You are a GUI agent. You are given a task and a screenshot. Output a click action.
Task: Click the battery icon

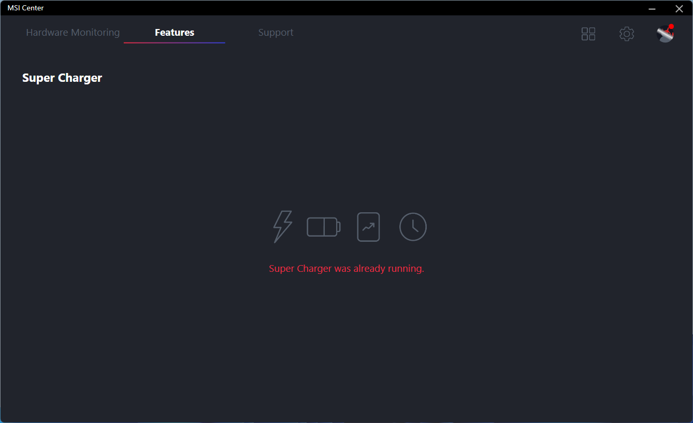pyautogui.click(x=324, y=227)
